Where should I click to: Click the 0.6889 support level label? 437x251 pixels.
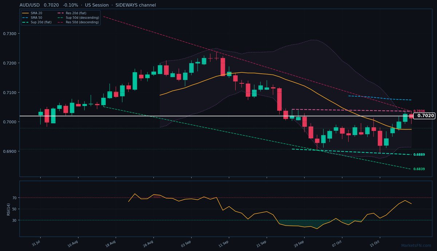click(419, 155)
